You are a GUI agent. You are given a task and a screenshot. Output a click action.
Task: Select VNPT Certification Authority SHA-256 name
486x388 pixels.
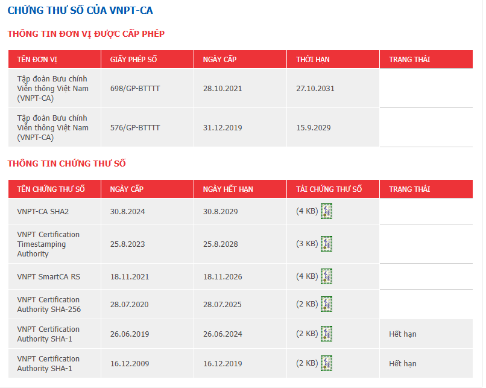pos(49,304)
